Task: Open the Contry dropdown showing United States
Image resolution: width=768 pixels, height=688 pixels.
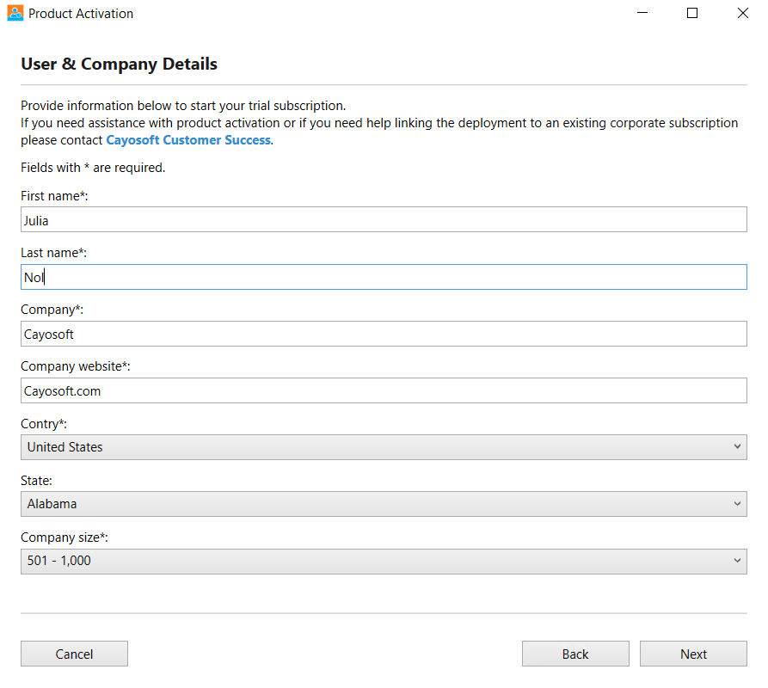Action: pyautogui.click(x=384, y=447)
